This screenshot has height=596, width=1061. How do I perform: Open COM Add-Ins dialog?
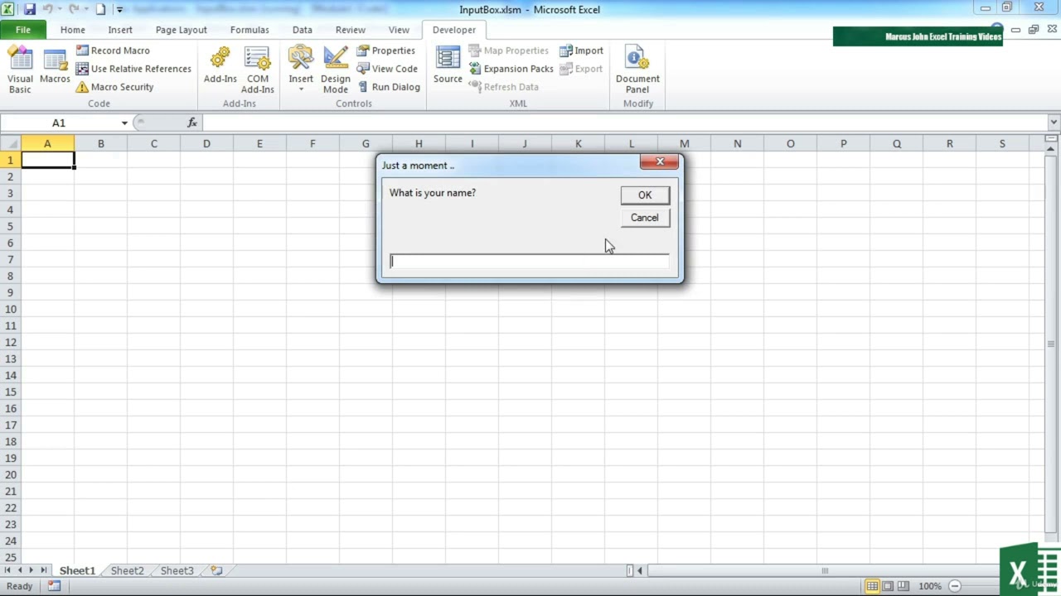point(258,70)
